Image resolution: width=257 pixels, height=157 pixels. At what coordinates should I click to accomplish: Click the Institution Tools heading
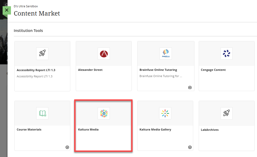click(x=28, y=31)
